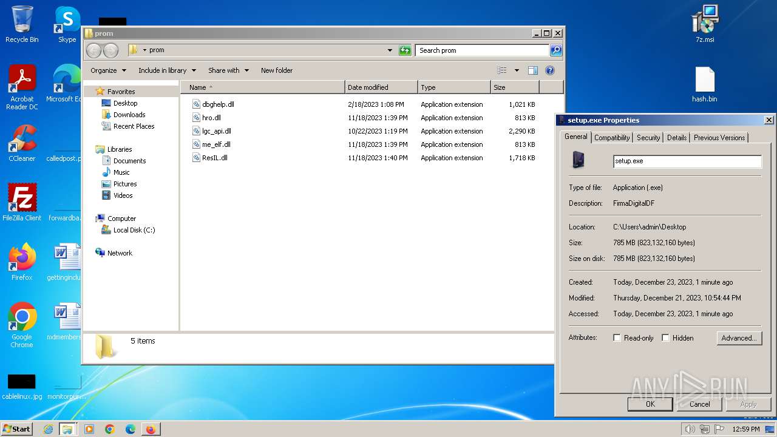Enable the Read-only attribute checkbox
The image size is (777, 437).
[617, 338]
